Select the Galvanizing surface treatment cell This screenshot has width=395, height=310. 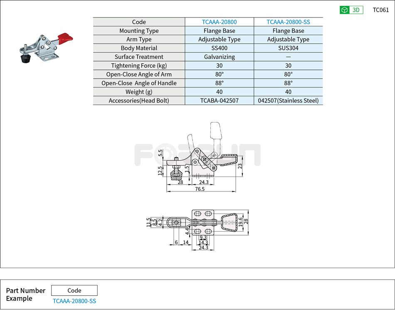point(219,57)
